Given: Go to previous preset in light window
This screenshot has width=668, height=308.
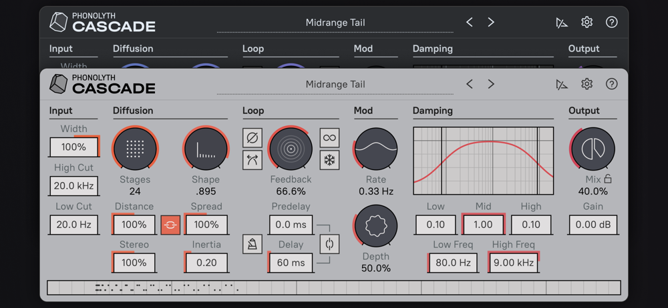Looking at the screenshot, I should (469, 84).
